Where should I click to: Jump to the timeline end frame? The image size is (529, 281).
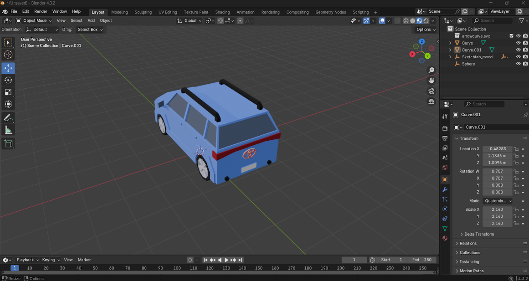click(x=240, y=260)
